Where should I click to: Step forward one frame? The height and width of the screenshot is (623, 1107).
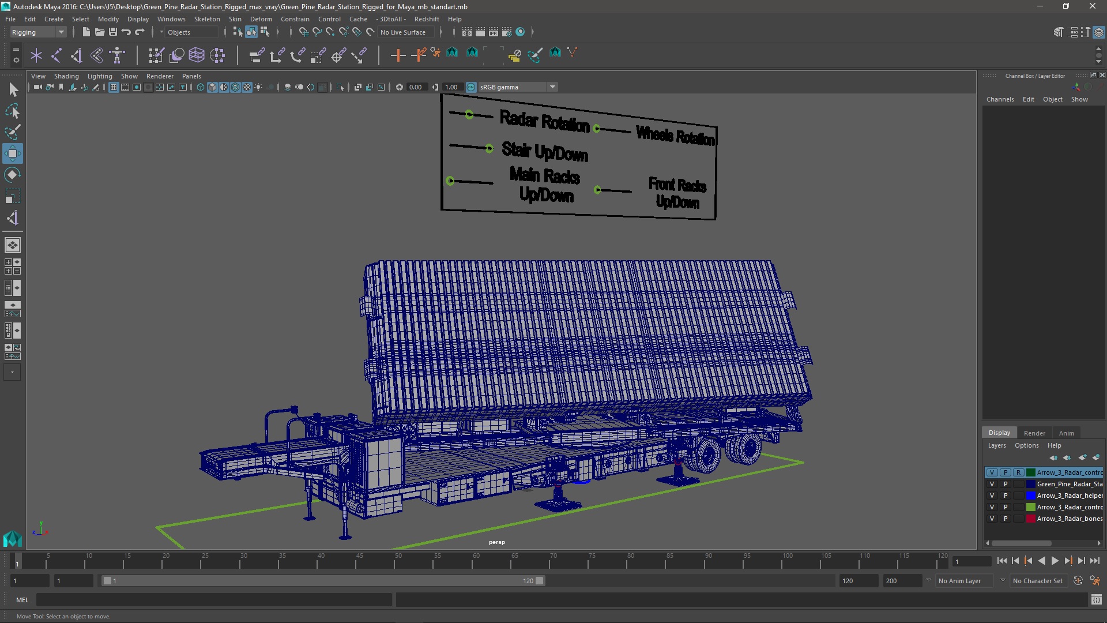pyautogui.click(x=1081, y=561)
